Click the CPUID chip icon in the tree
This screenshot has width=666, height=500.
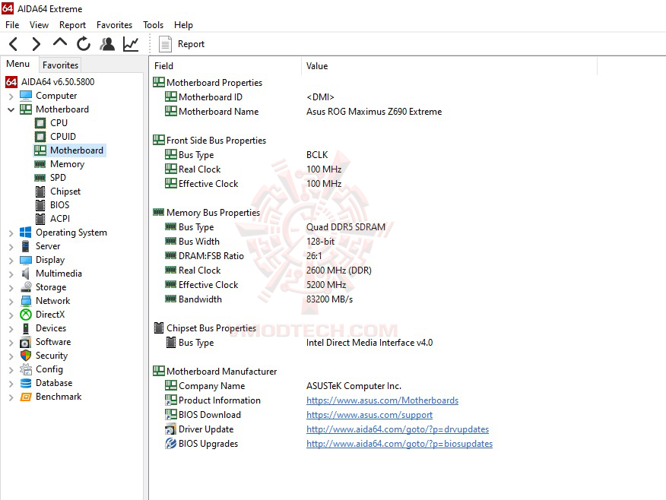(40, 136)
